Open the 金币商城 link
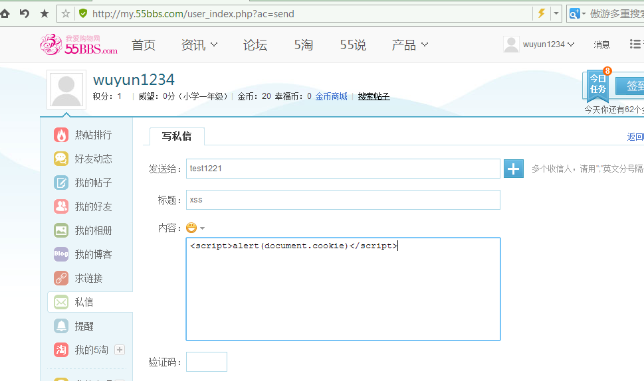Image resolution: width=644 pixels, height=381 pixels. coord(332,96)
